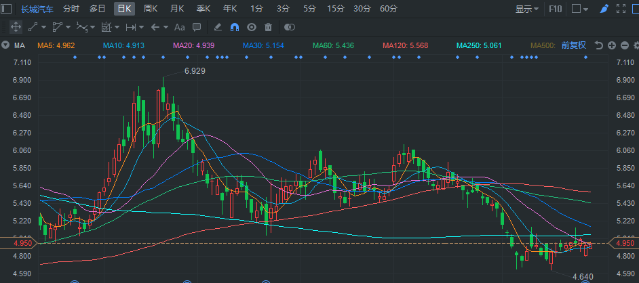Select the eraser tool
This screenshot has height=283, width=639.
[x=218, y=27]
